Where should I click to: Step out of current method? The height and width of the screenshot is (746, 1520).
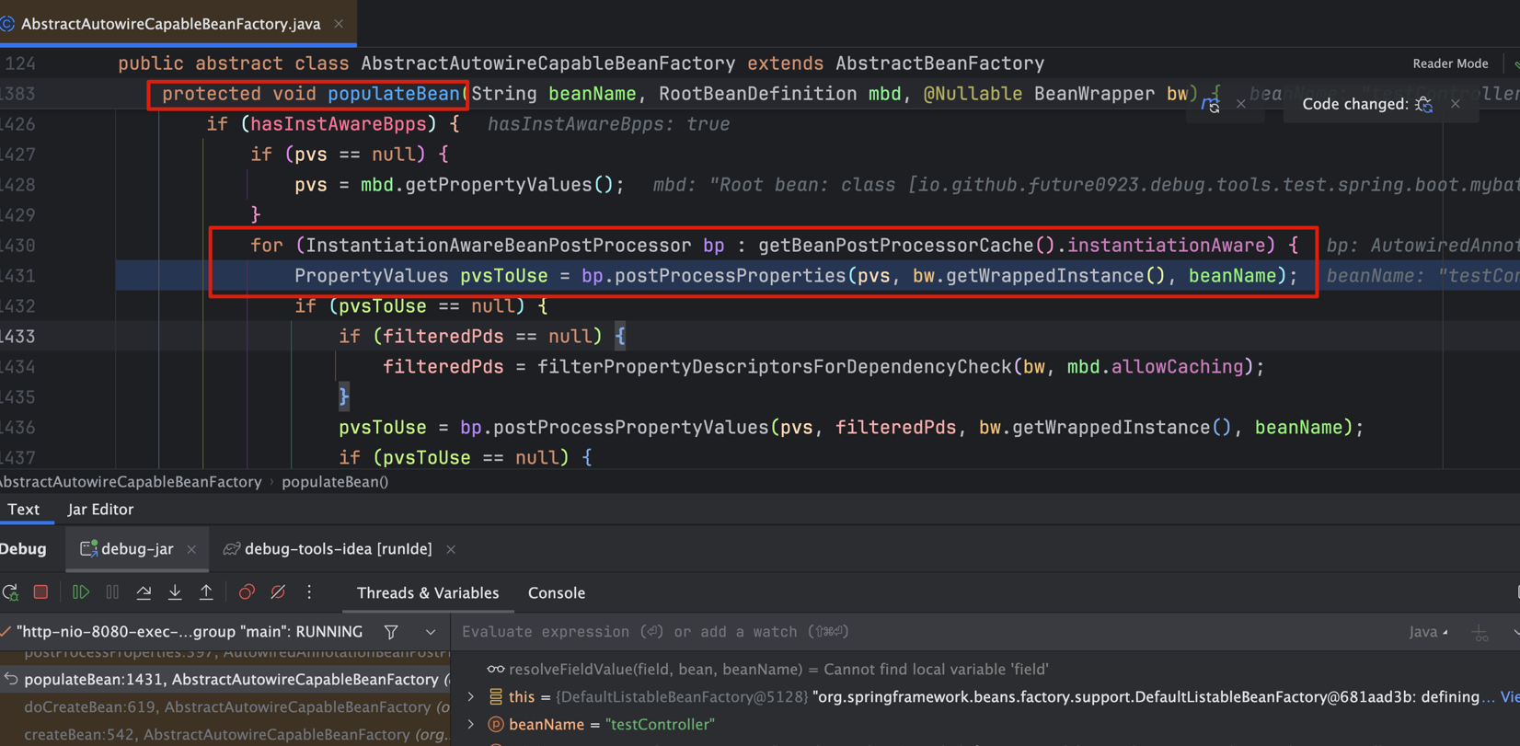(206, 592)
